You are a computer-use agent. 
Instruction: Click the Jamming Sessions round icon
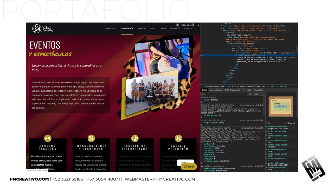pos(48,138)
